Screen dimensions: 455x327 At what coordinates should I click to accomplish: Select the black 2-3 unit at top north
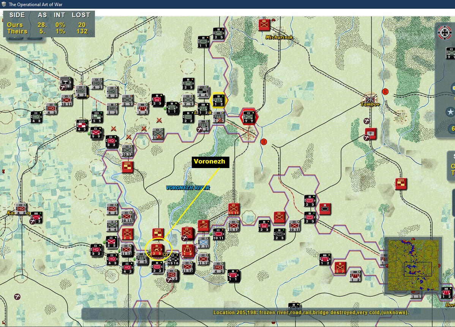(218, 33)
